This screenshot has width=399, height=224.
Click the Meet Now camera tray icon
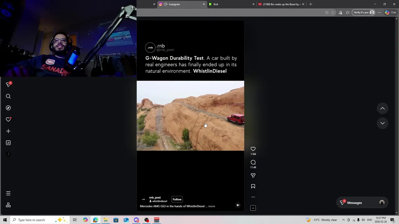pos(349,220)
